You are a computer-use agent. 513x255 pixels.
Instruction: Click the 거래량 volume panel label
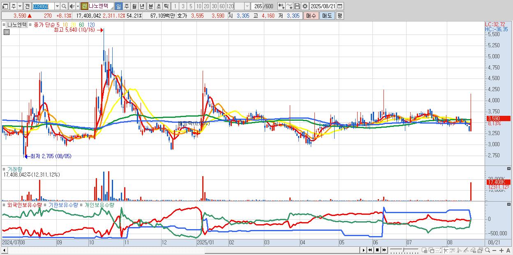pos(14,169)
